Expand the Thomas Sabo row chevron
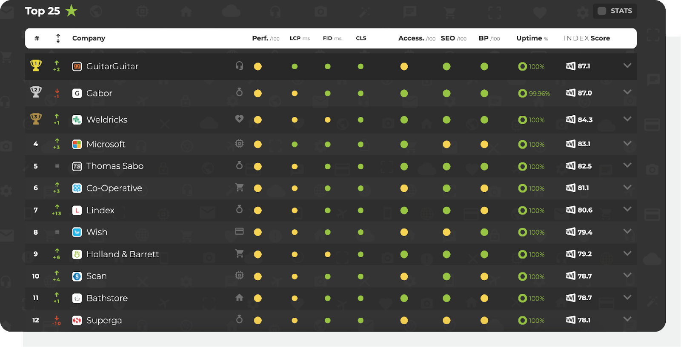Viewport: 681px width, 347px height. (627, 165)
